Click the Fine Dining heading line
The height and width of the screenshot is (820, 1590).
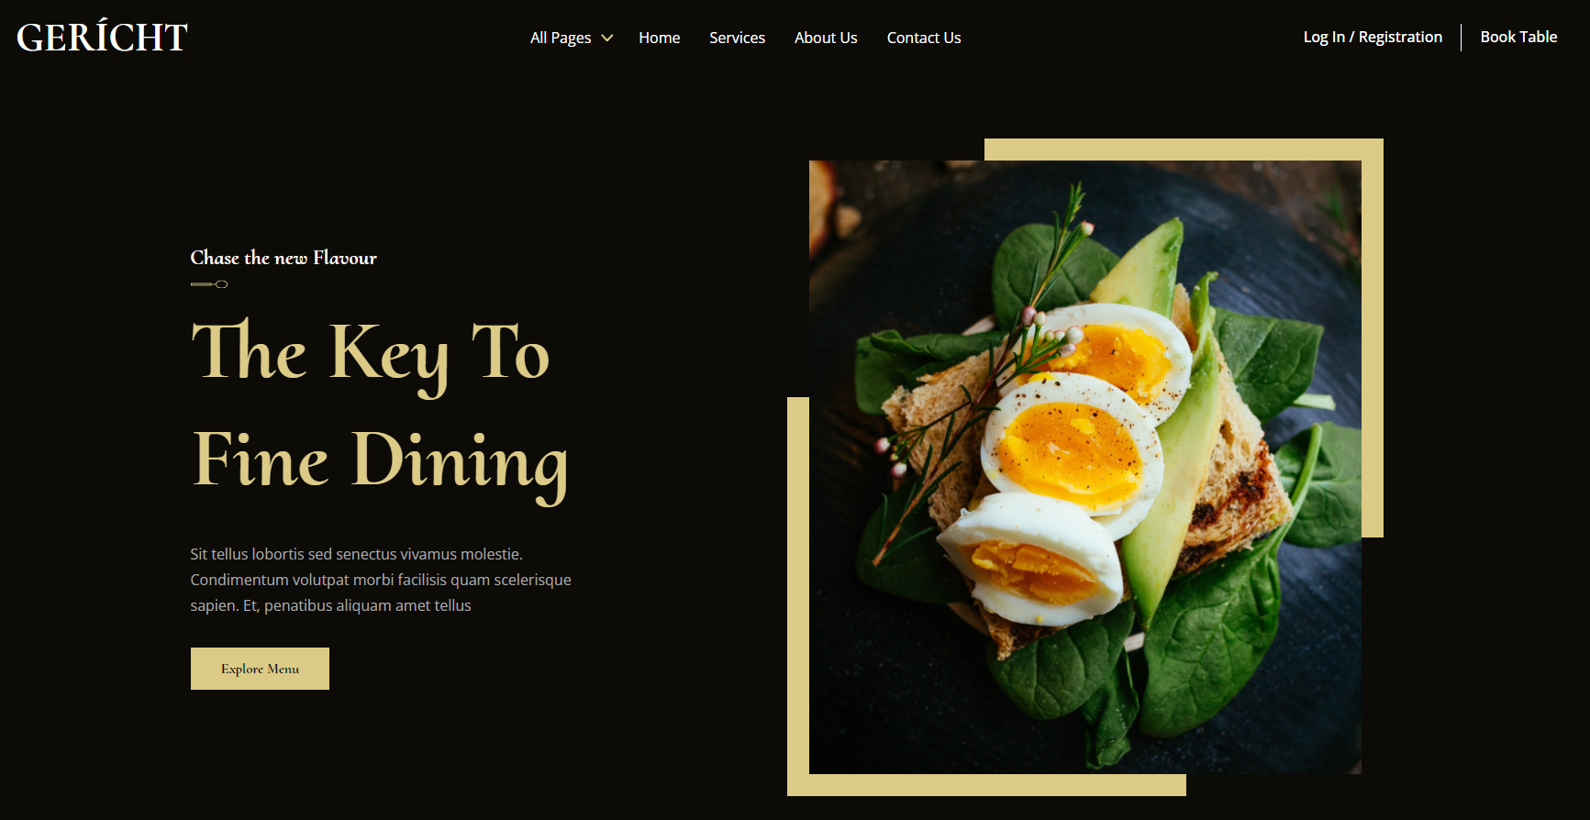point(381,462)
